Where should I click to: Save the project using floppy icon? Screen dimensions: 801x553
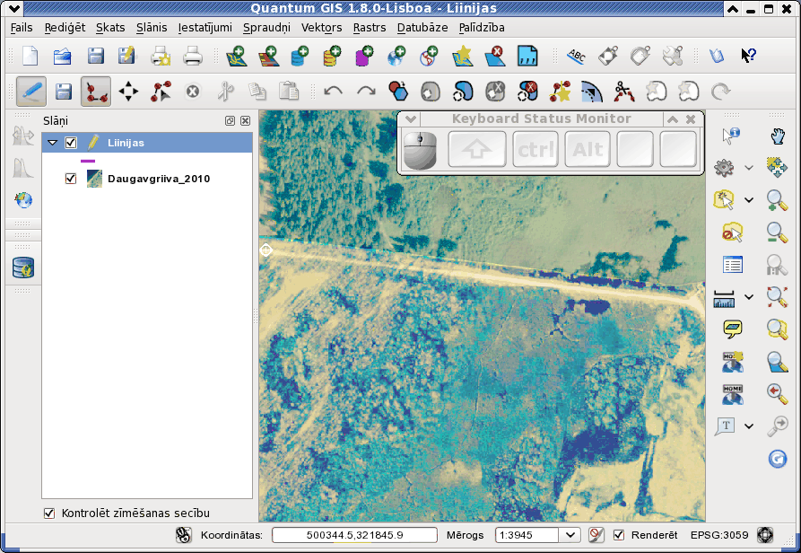coord(95,56)
